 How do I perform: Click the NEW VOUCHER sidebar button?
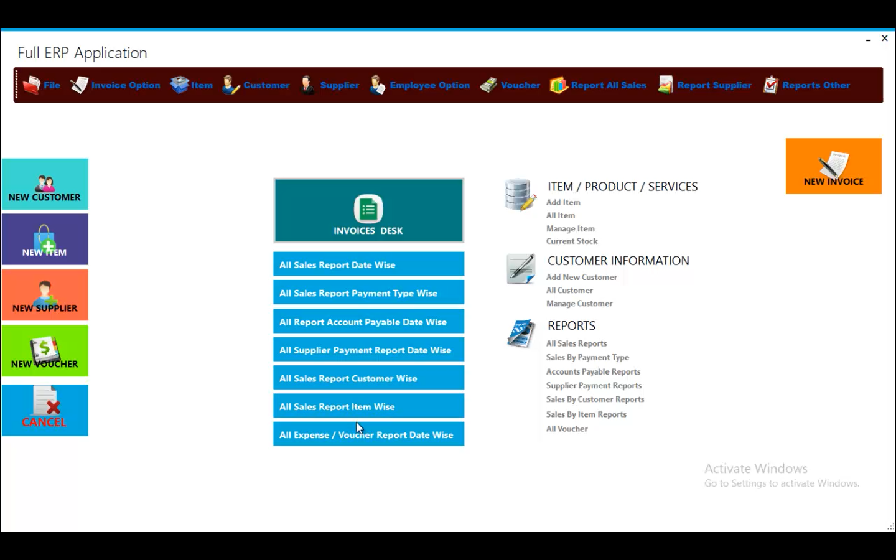click(44, 350)
